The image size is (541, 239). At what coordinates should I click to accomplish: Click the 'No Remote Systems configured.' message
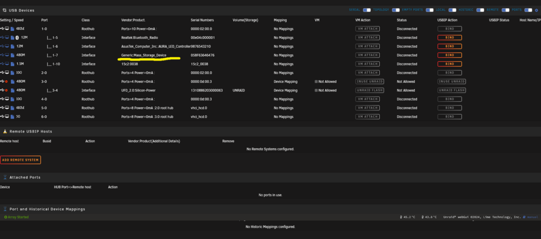point(270,149)
